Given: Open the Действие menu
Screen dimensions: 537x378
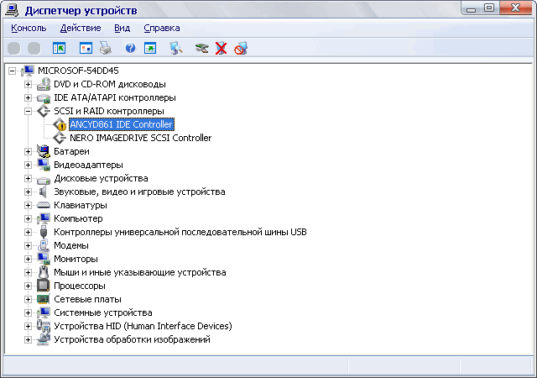Looking at the screenshot, I should (x=81, y=28).
